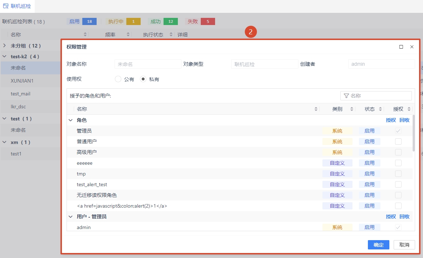Click 回收 link in 角色 row
The height and width of the screenshot is (258, 423).
(x=404, y=120)
